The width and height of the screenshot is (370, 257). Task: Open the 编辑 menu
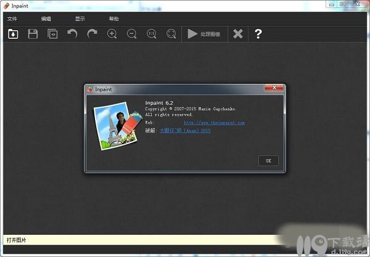46,18
